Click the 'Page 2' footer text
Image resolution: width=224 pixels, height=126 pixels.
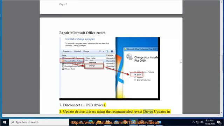pos(63,4)
